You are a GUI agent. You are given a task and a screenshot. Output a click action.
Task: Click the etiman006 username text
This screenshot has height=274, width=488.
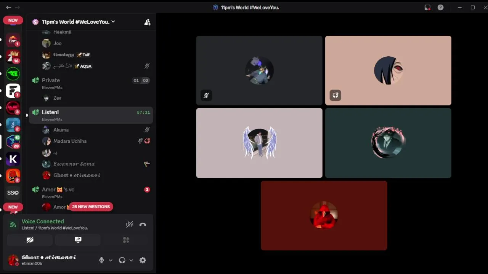pyautogui.click(x=32, y=263)
